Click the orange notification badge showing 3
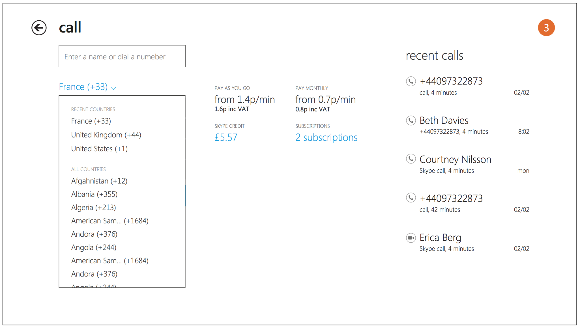 (x=546, y=28)
